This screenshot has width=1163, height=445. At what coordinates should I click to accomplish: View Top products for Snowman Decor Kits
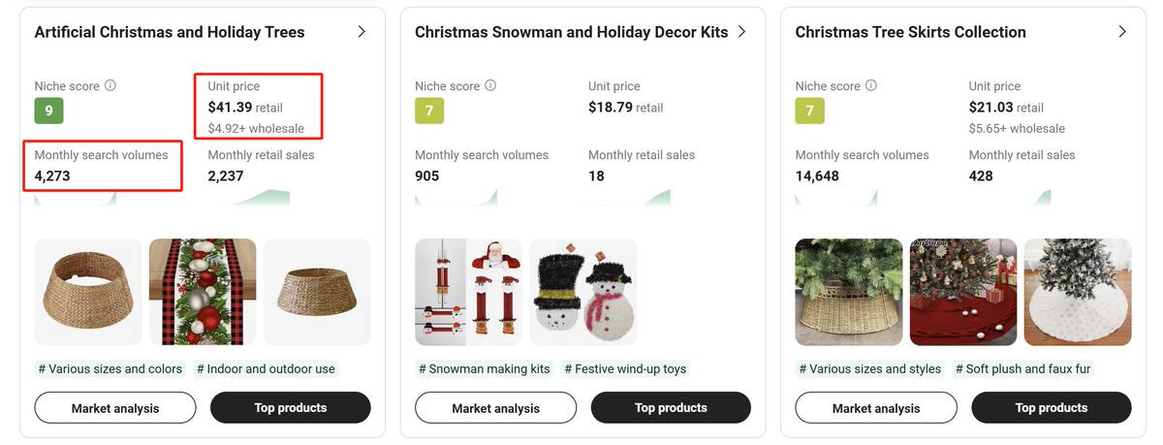coord(671,408)
